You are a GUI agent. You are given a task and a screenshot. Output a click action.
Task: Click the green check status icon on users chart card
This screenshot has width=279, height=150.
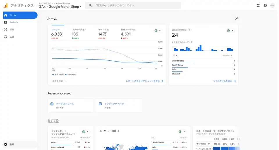156,31
